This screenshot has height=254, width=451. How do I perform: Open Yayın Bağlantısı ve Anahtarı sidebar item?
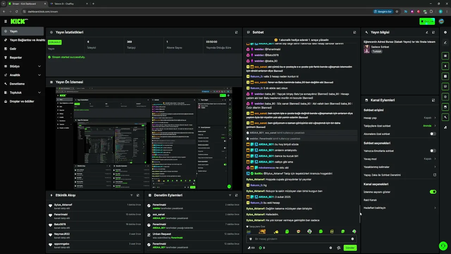(x=23, y=40)
